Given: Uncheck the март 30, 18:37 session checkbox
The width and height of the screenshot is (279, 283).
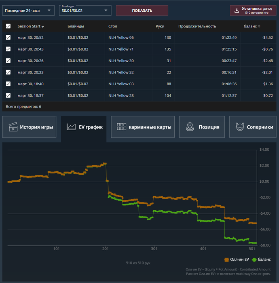Looking at the screenshot, I should pyautogui.click(x=8, y=95).
